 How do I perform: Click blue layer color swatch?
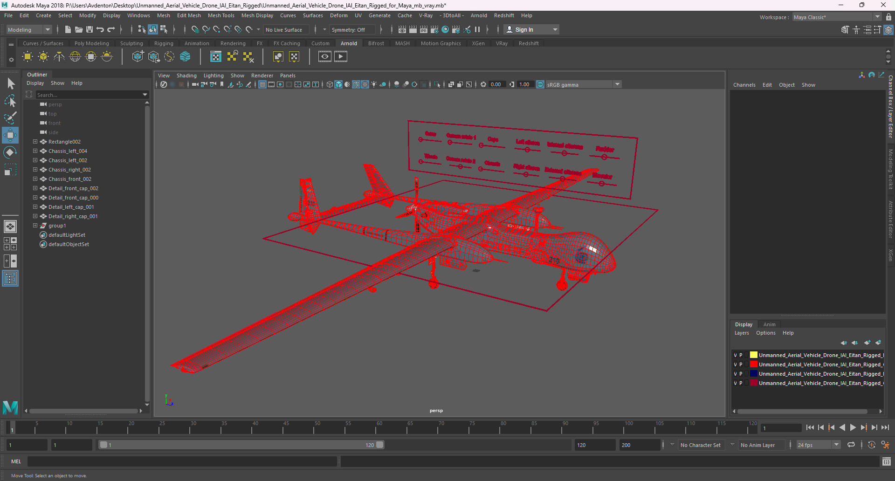753,374
